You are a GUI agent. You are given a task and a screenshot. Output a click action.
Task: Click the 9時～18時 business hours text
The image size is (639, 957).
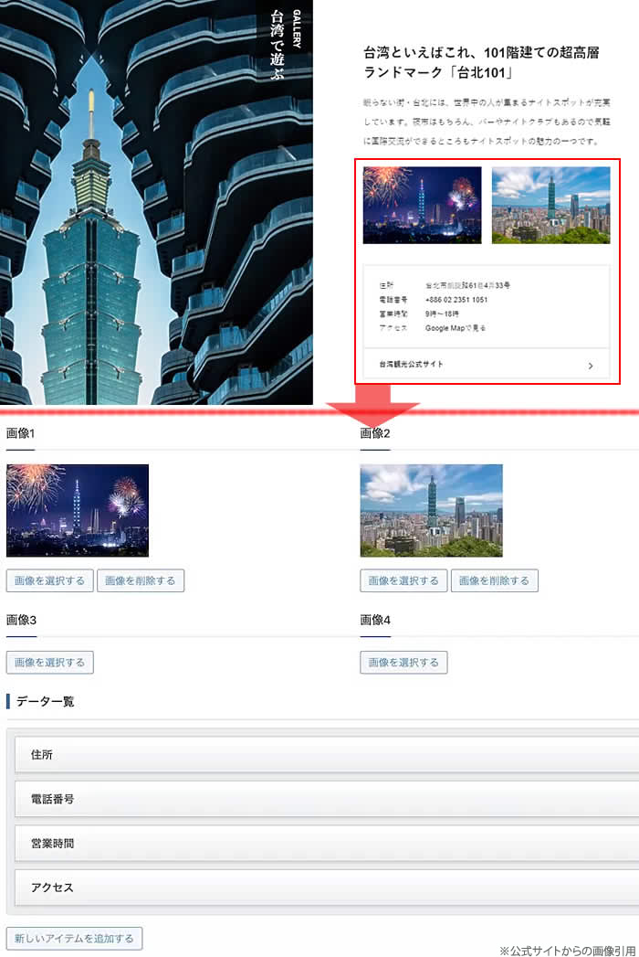442,314
